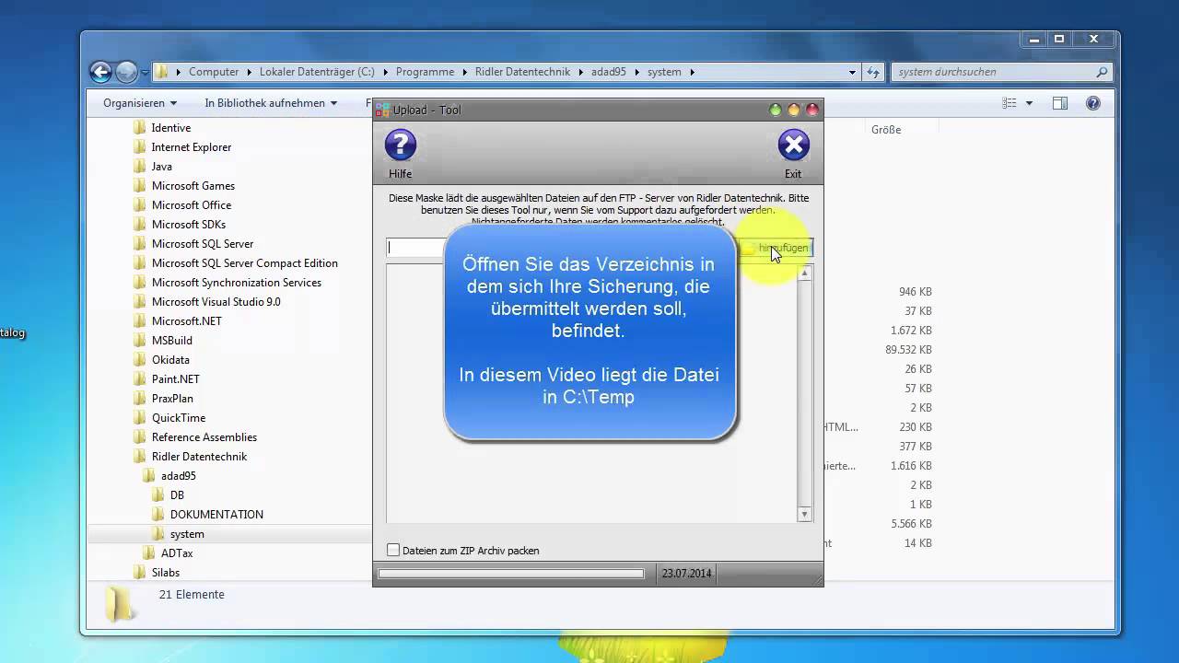Toggle the preview pane icon
1179x663 pixels.
click(1060, 103)
